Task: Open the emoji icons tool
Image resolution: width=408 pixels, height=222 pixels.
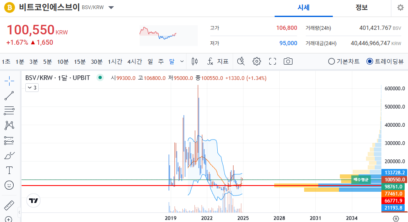Action: point(9,185)
